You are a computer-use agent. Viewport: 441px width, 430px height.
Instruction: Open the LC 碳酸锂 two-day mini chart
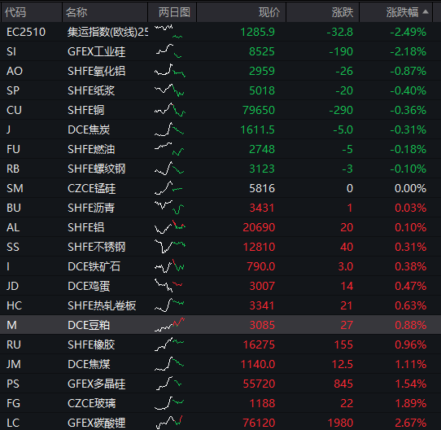point(169,423)
